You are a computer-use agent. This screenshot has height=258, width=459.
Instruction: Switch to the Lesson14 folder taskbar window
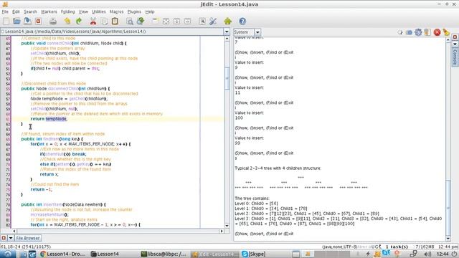coord(105,254)
